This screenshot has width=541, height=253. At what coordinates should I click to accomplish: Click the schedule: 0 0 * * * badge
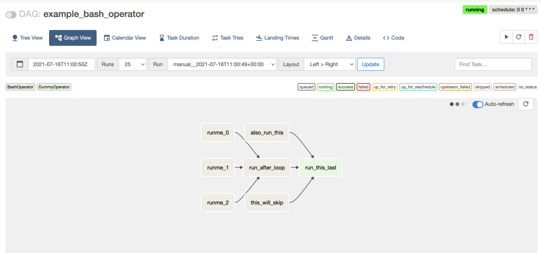(x=513, y=9)
